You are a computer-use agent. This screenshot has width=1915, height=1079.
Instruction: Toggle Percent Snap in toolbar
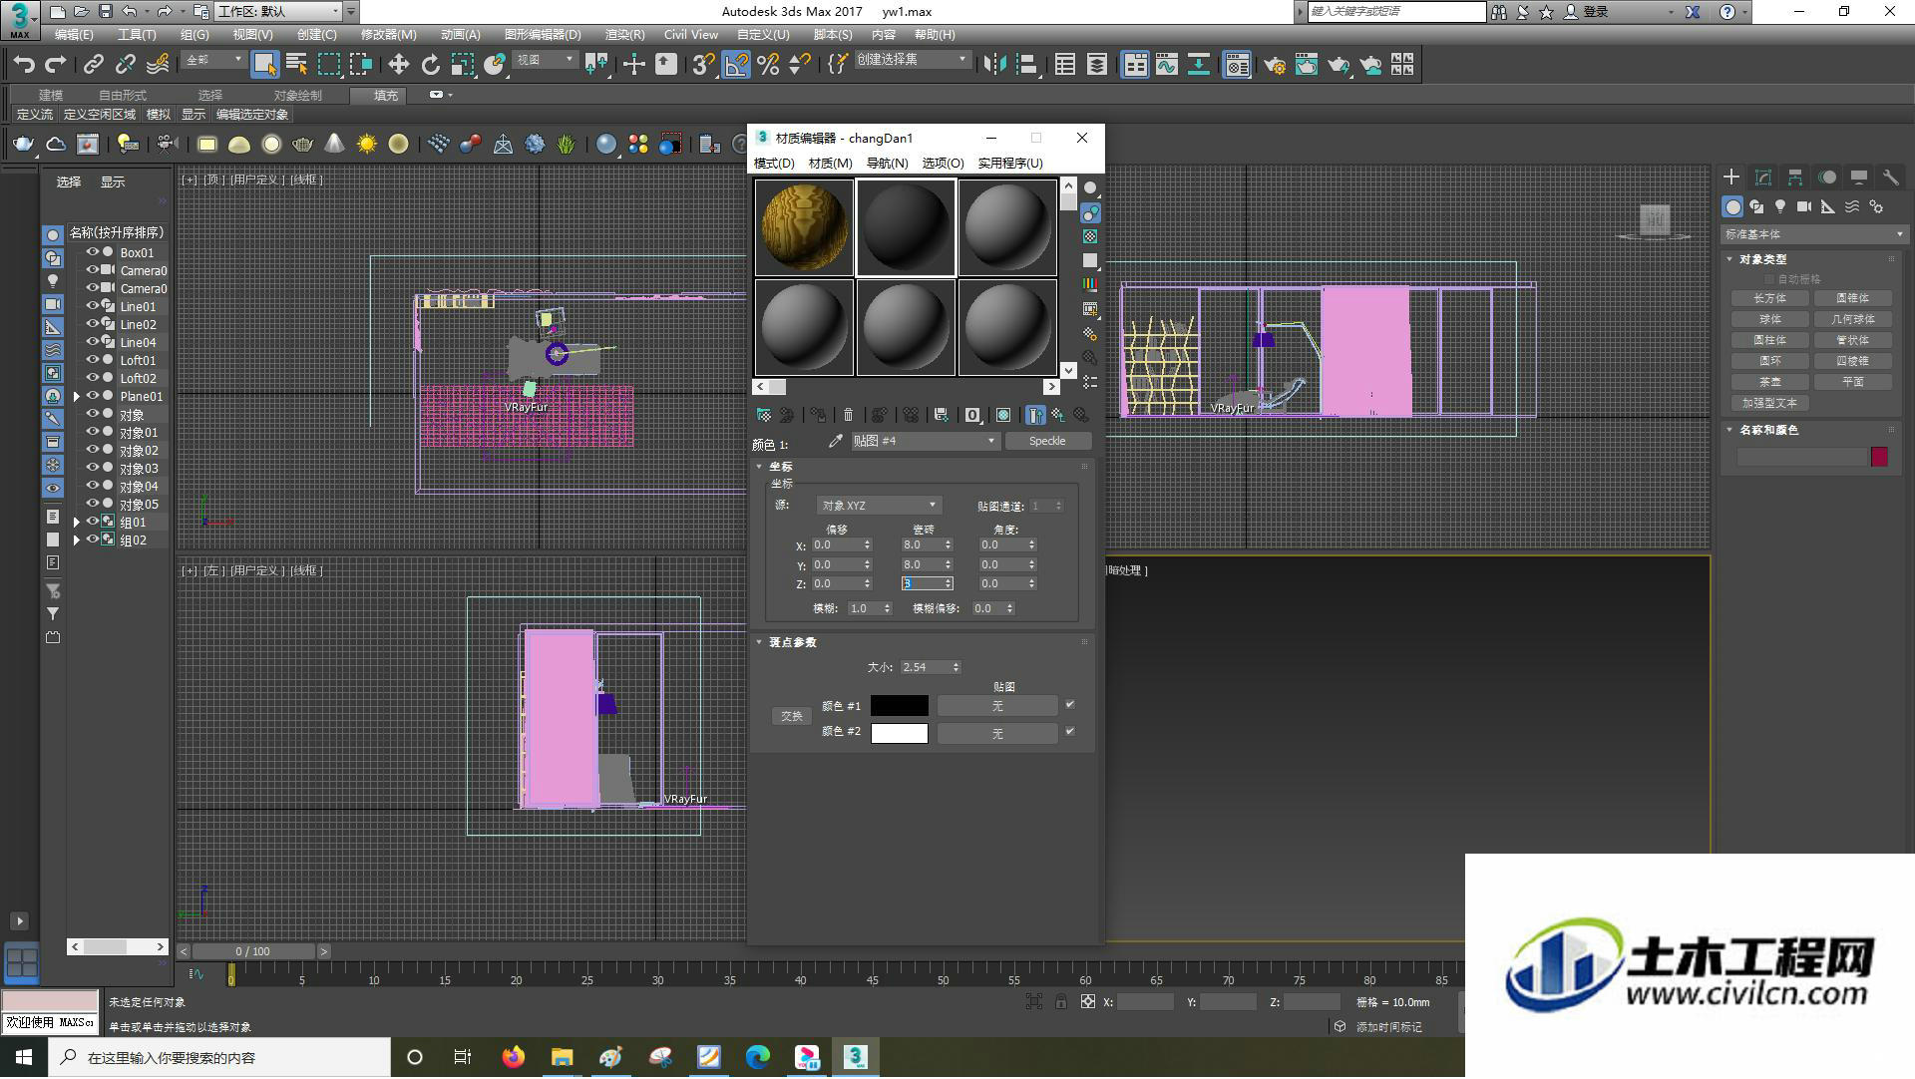point(768,65)
